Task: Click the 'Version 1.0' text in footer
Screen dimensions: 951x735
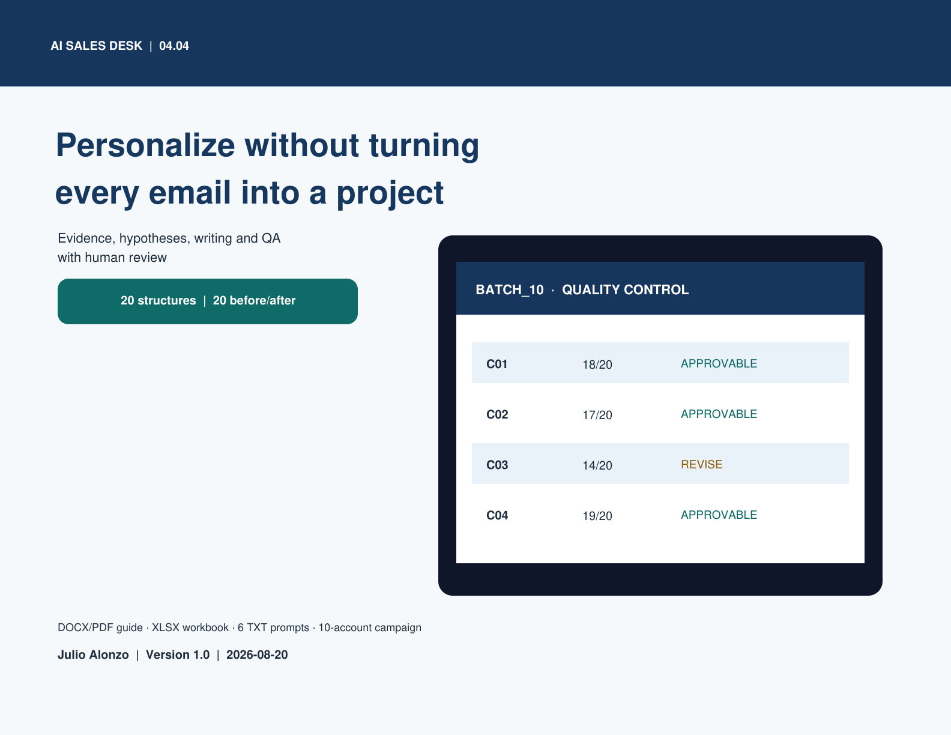Action: tap(178, 655)
